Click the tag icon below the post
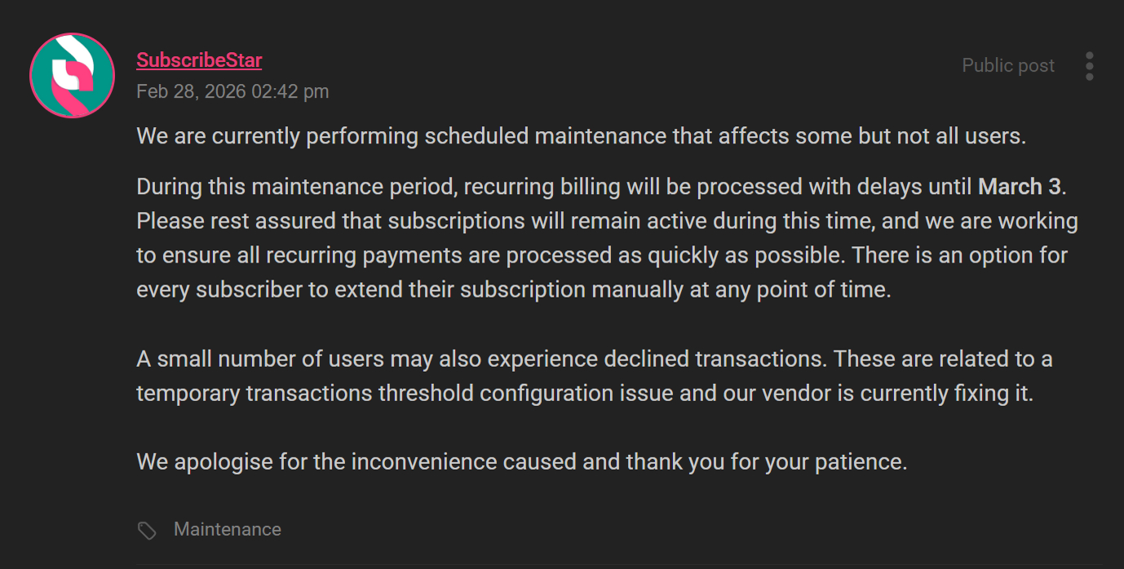The width and height of the screenshot is (1124, 569). tap(147, 531)
